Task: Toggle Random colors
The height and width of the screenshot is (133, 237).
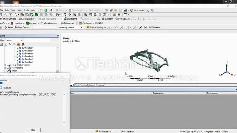Action: (107, 19)
